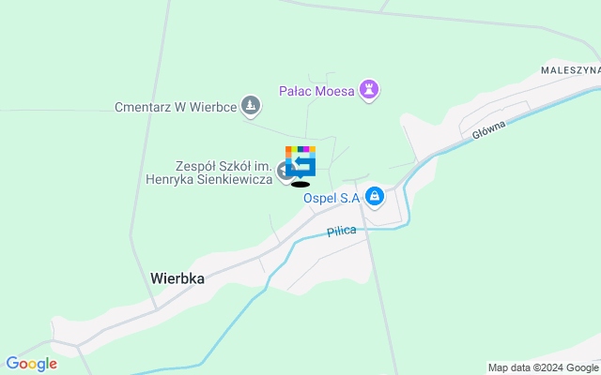Click the Pilica river label

pos(342,232)
